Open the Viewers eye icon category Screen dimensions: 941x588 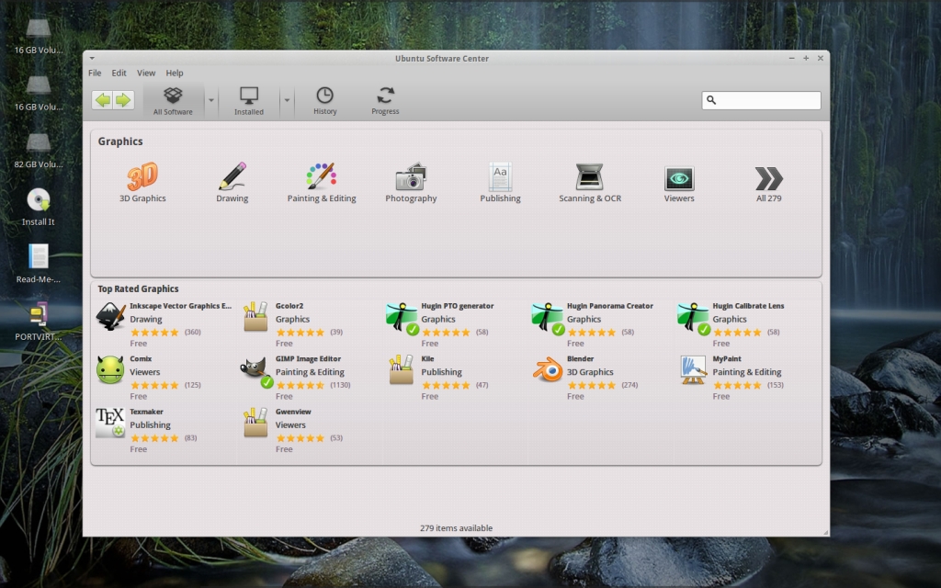(679, 177)
